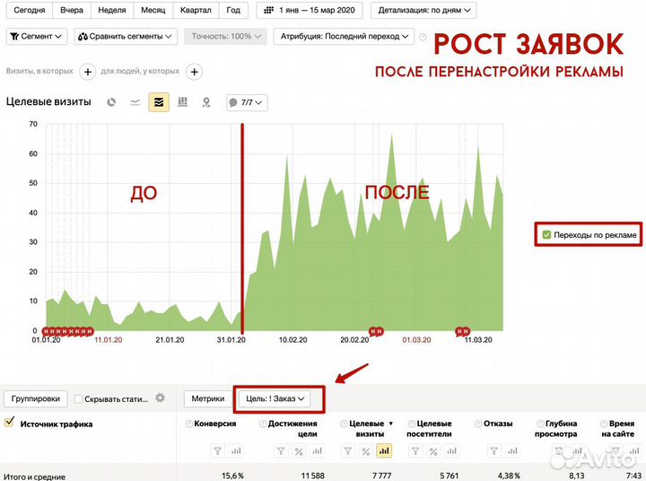Click the filter icon under Достижения цели
646x481 pixels.
click(x=281, y=451)
